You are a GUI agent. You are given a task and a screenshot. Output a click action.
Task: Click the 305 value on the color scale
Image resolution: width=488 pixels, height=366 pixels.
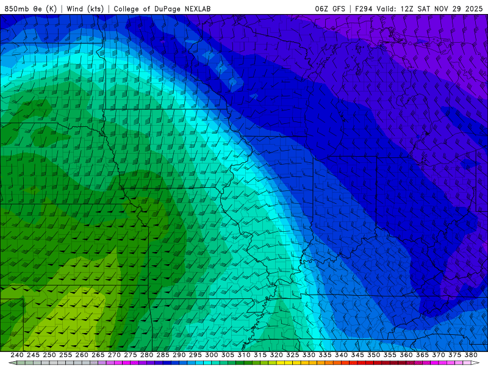(228, 355)
